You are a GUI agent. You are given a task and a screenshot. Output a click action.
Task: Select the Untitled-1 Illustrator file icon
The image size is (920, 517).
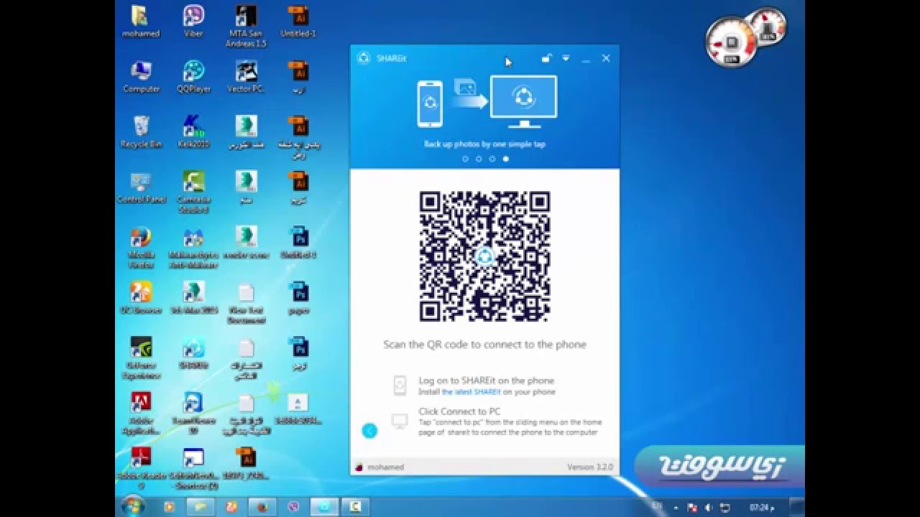pyautogui.click(x=298, y=22)
